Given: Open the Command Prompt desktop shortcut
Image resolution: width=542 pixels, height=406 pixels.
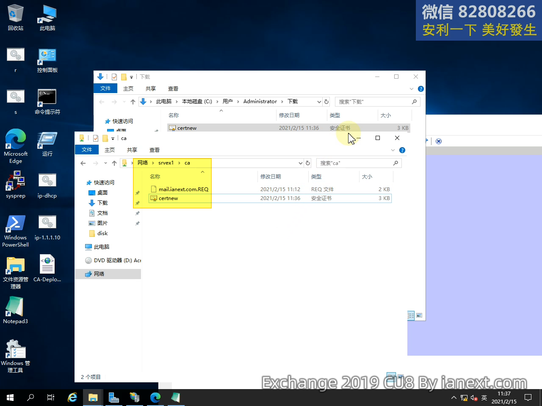Looking at the screenshot, I should coord(47,101).
